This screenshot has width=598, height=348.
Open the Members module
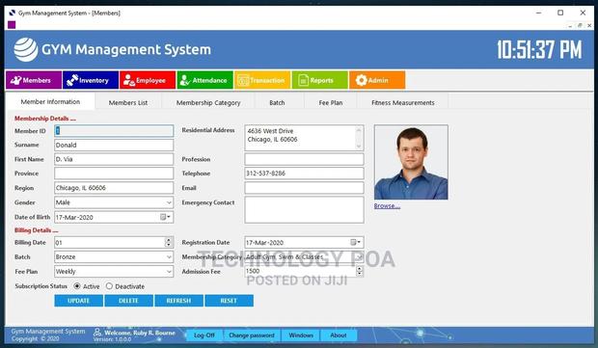[x=34, y=80]
